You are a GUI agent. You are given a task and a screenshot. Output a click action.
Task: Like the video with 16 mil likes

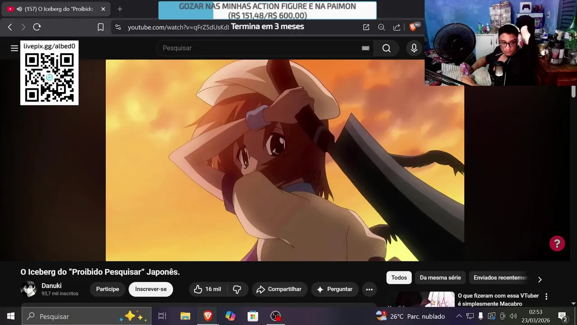point(207,289)
